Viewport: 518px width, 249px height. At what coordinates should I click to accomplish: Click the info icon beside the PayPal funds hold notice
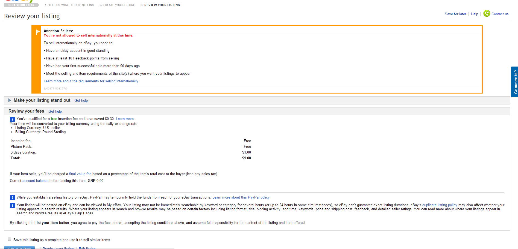[12, 198]
